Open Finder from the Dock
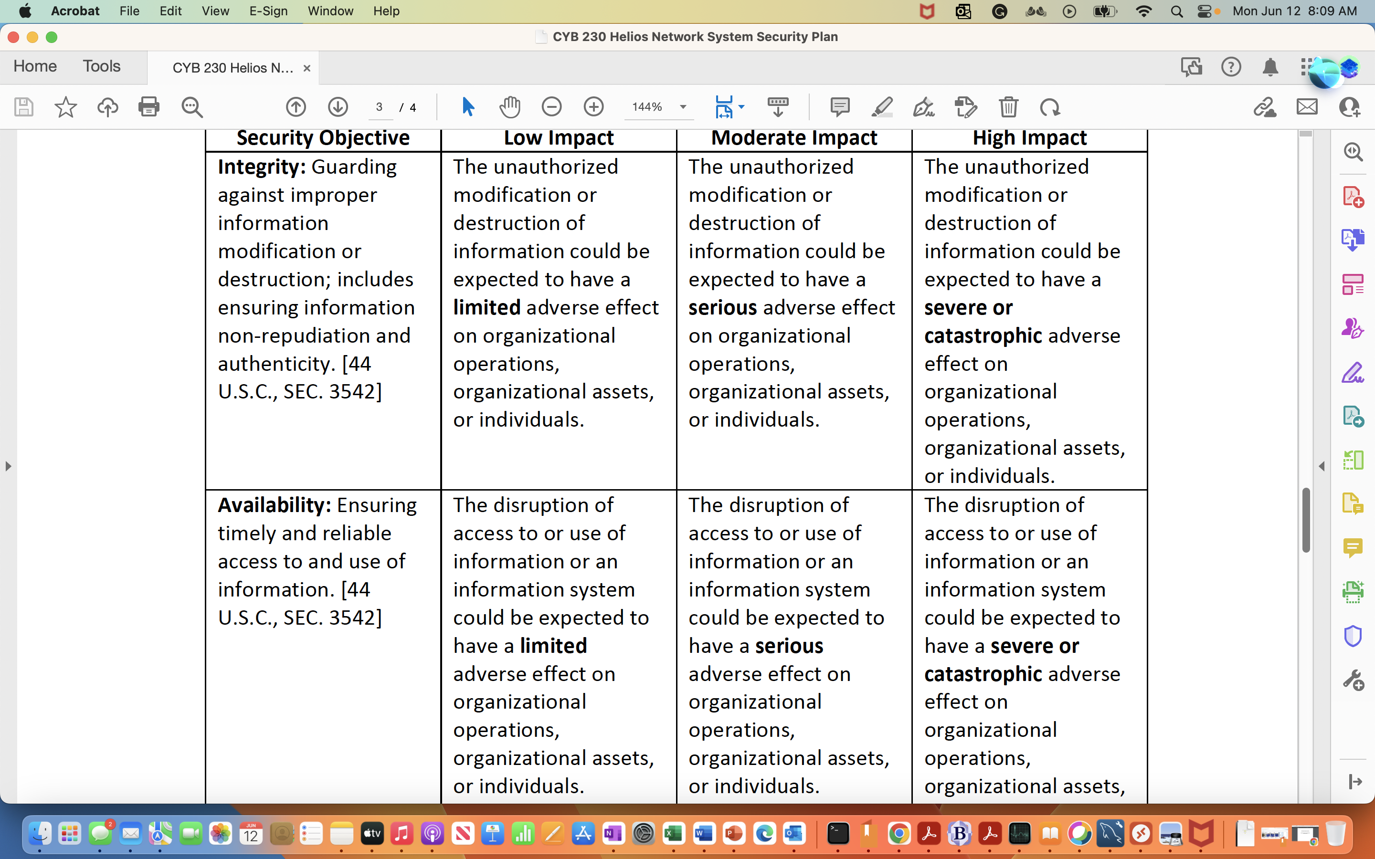The height and width of the screenshot is (859, 1375). coord(40,834)
